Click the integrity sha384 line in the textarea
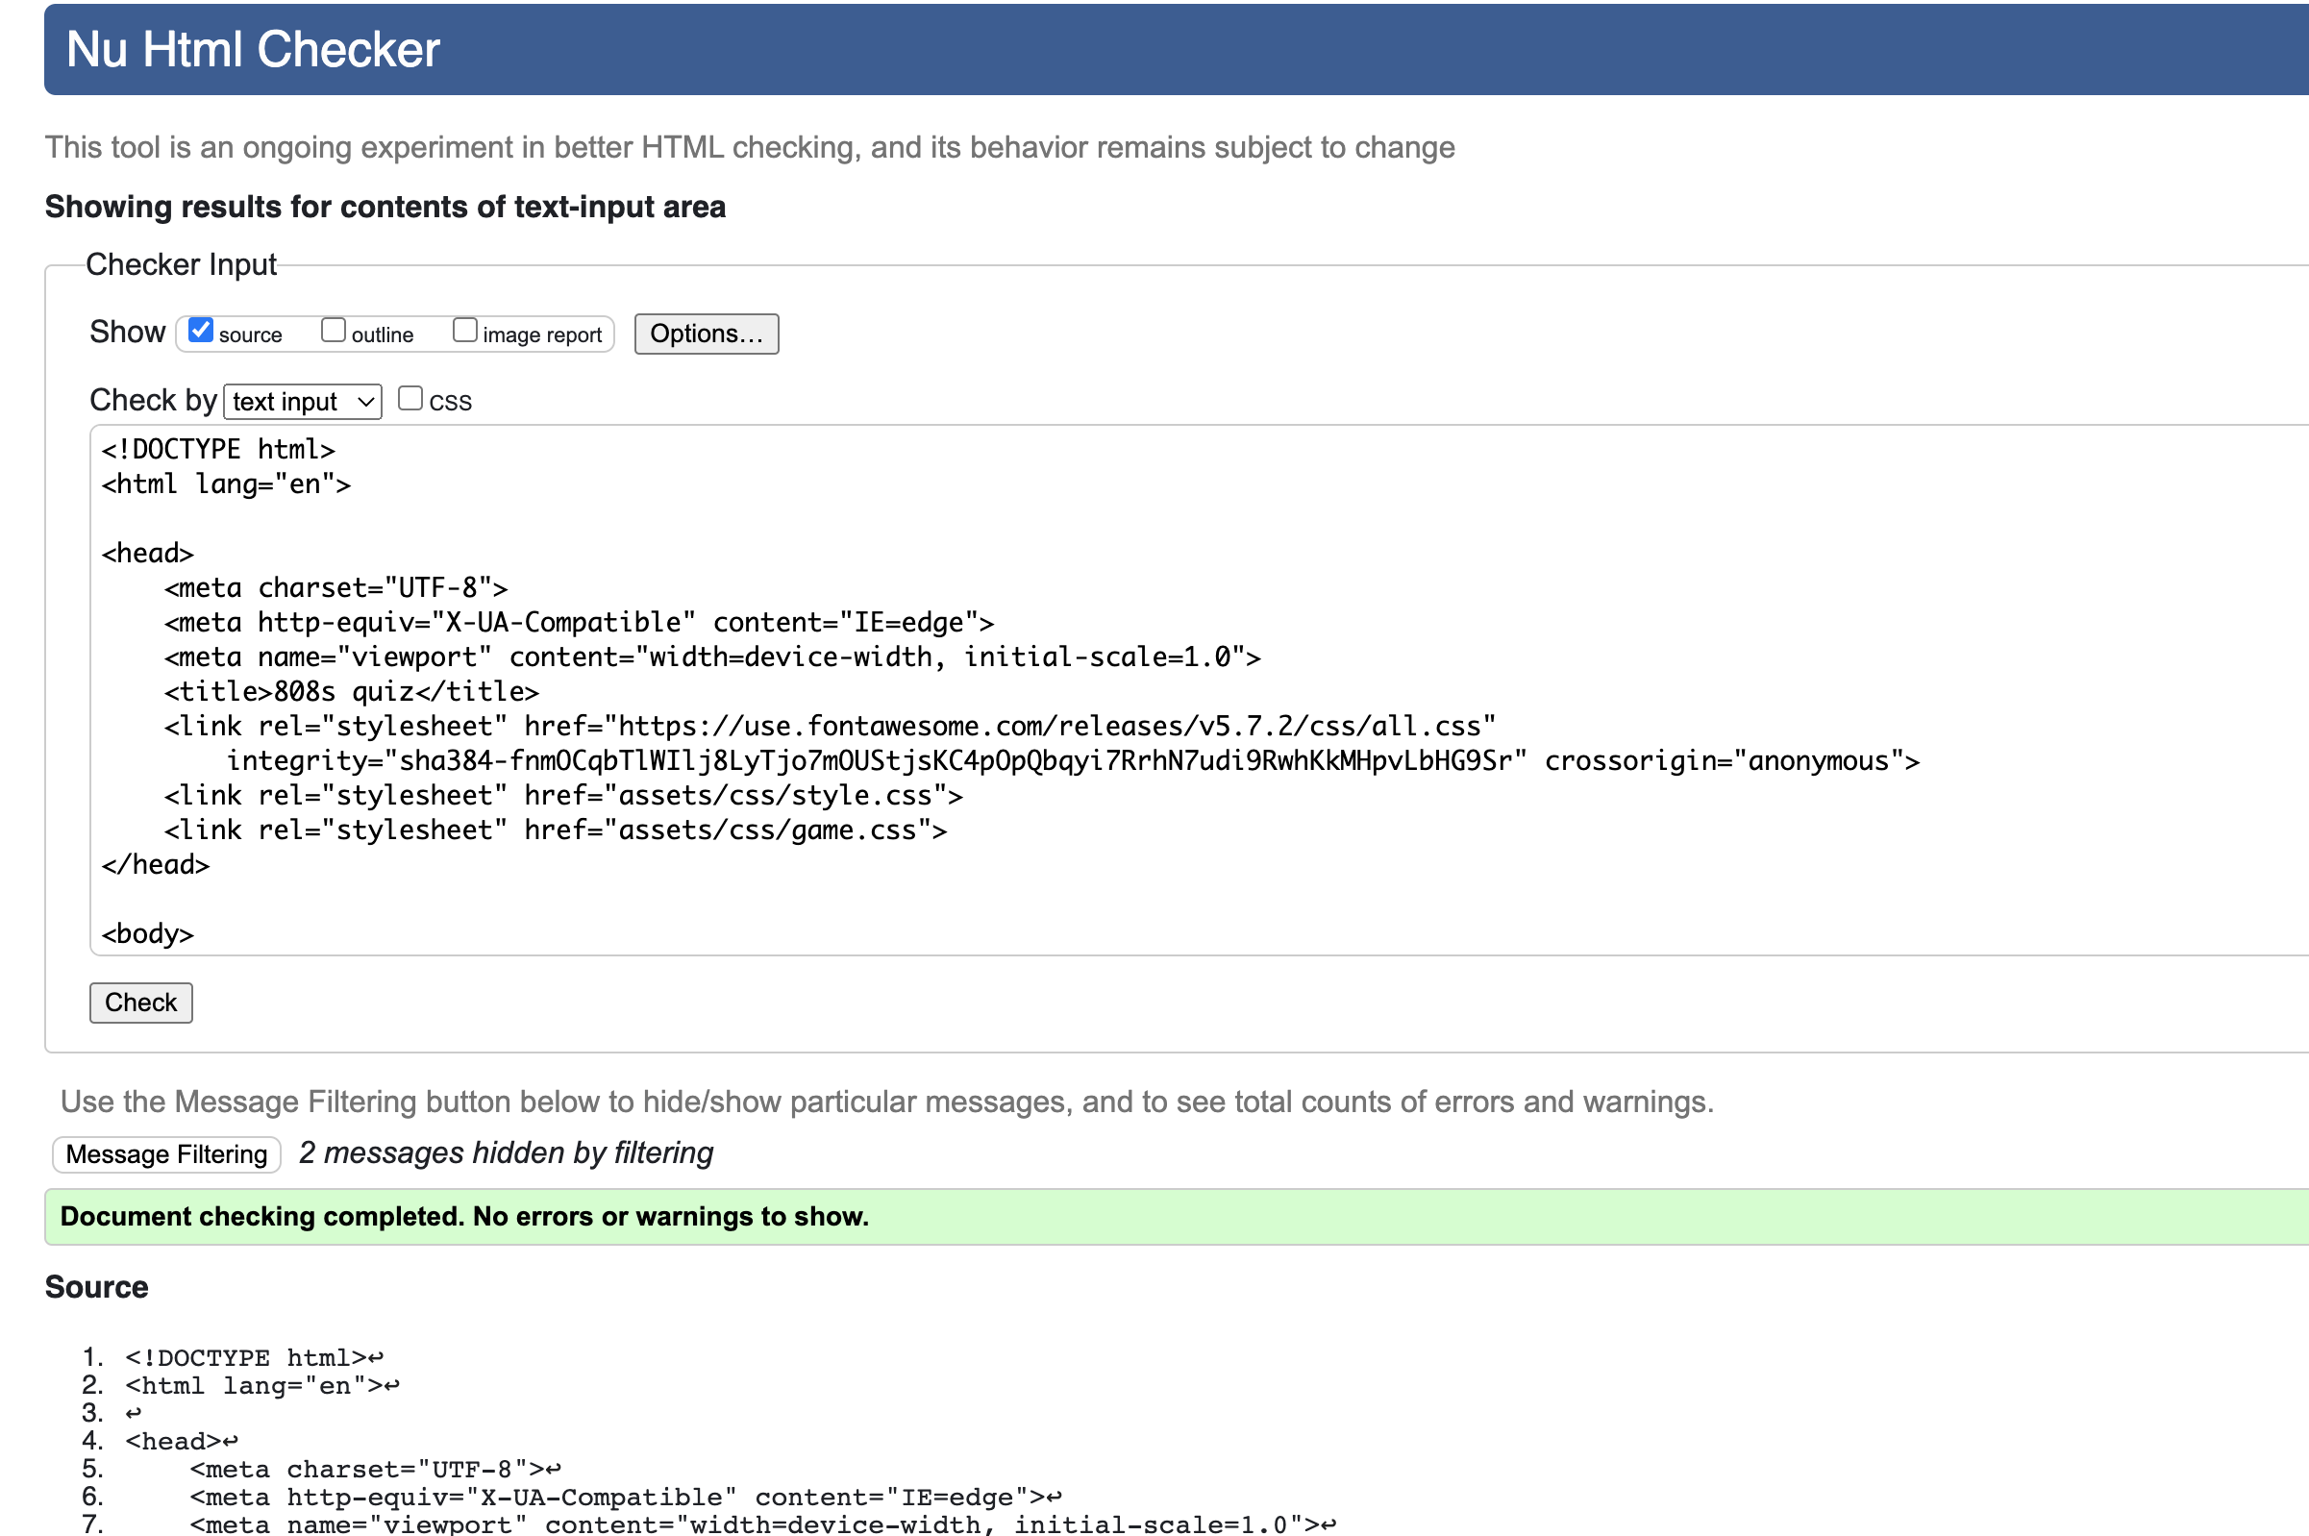Image resolution: width=2309 pixels, height=1536 pixels. pos(1073,761)
